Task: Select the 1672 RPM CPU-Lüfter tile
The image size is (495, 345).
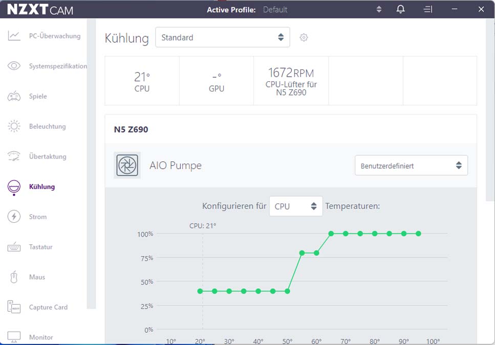Action: point(291,81)
